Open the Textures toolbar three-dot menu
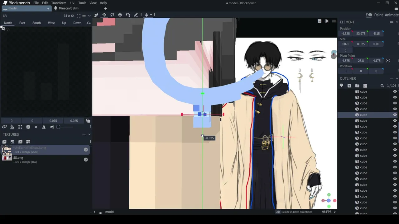The height and width of the screenshot is (224, 399). click(x=90, y=142)
